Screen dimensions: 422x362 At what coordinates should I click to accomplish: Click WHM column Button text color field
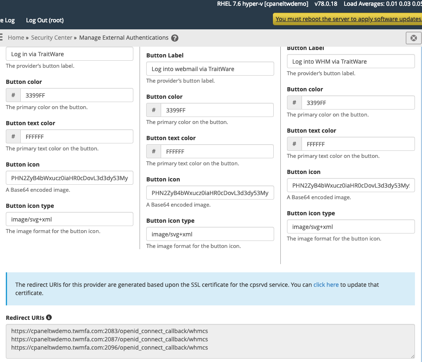click(358, 144)
